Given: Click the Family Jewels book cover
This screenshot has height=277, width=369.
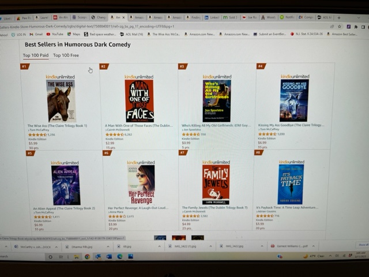Looking at the screenshot, I should pyautogui.click(x=216, y=185).
